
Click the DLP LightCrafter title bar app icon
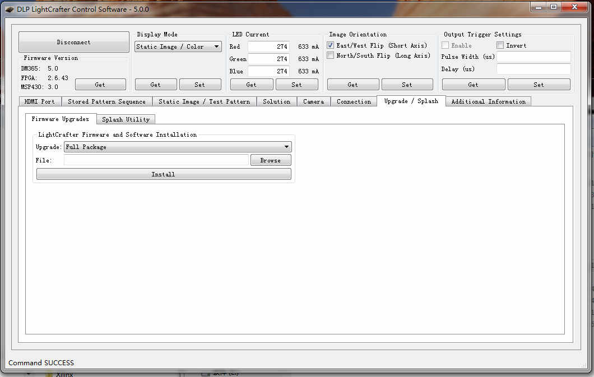pyautogui.click(x=10, y=9)
